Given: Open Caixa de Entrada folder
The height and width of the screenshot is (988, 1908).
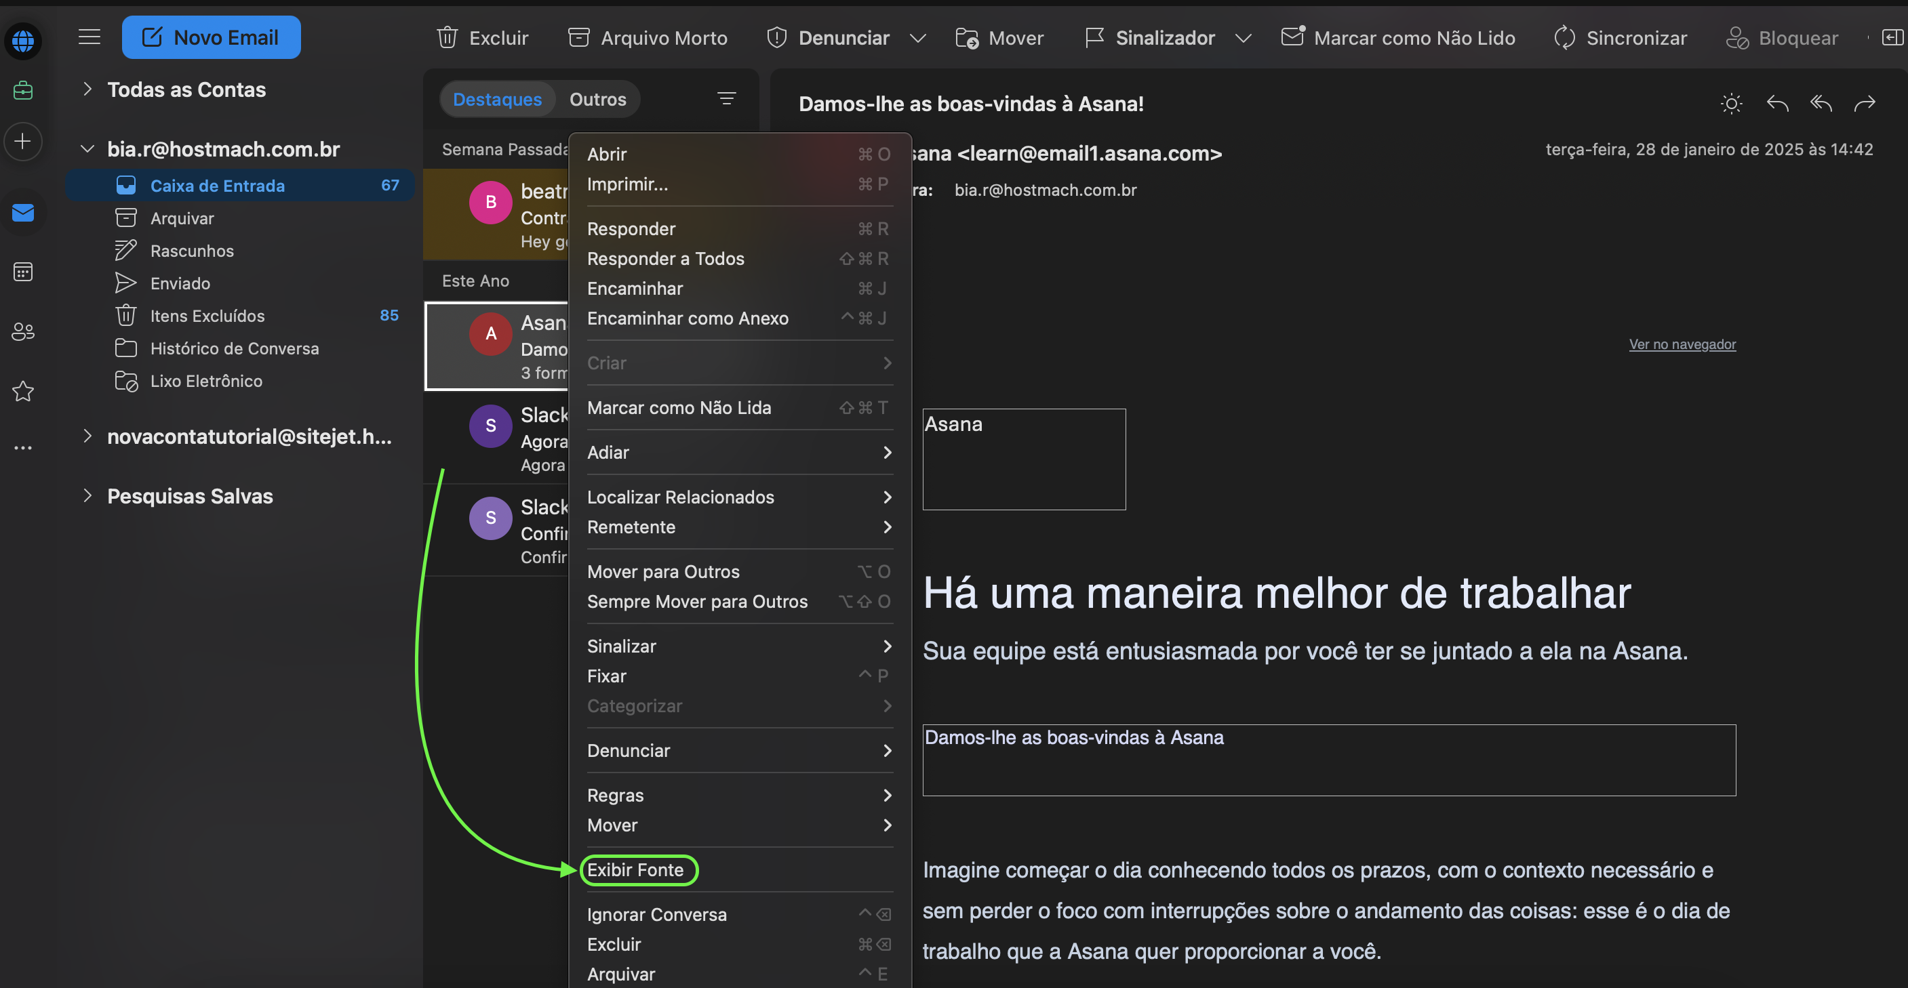Looking at the screenshot, I should tap(241, 186).
